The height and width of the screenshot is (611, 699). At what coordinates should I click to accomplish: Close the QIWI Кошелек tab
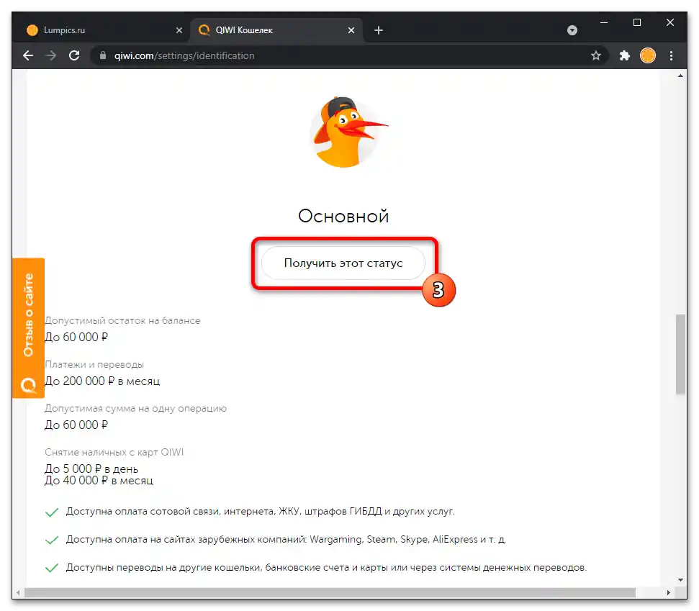click(x=351, y=30)
